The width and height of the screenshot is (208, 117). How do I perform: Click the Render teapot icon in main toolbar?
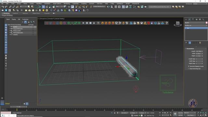146,7
